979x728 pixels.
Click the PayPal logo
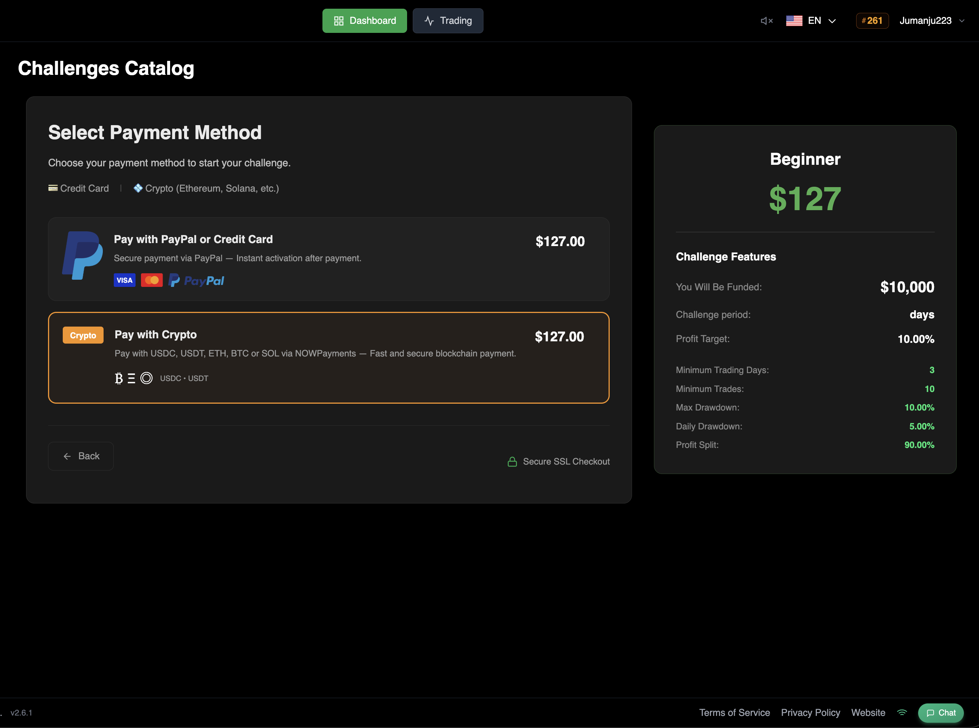coord(196,280)
